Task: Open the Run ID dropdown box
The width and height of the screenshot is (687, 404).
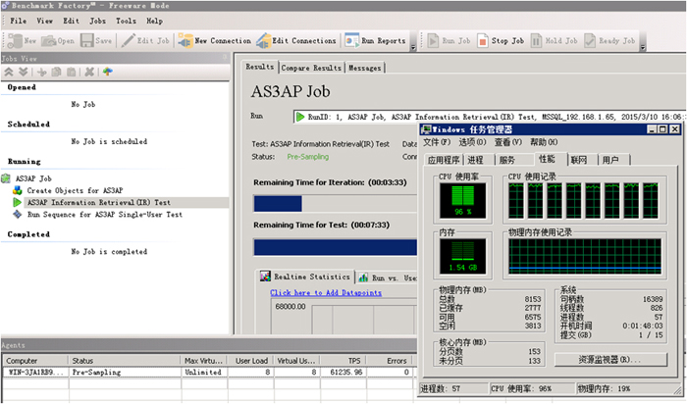Action: [489, 117]
